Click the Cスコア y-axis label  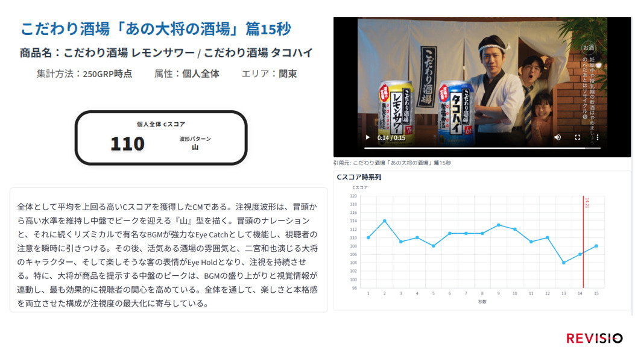[359, 187]
